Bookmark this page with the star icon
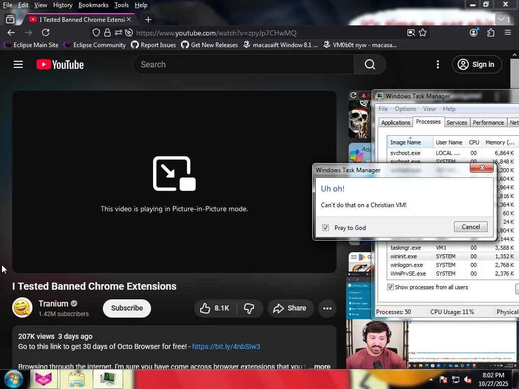The height and width of the screenshot is (389, 519). point(423,32)
